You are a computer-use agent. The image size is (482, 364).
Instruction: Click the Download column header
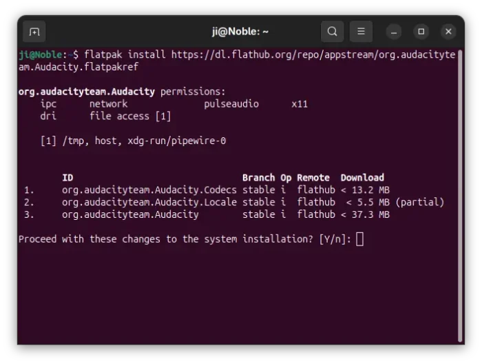362,177
